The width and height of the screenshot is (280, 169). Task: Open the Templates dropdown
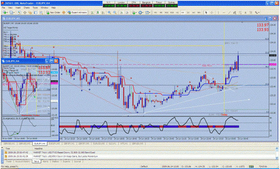[147, 12]
